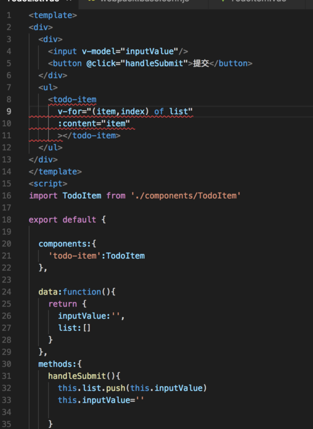
Task: Click the <ul> opening tag
Action: point(48,88)
